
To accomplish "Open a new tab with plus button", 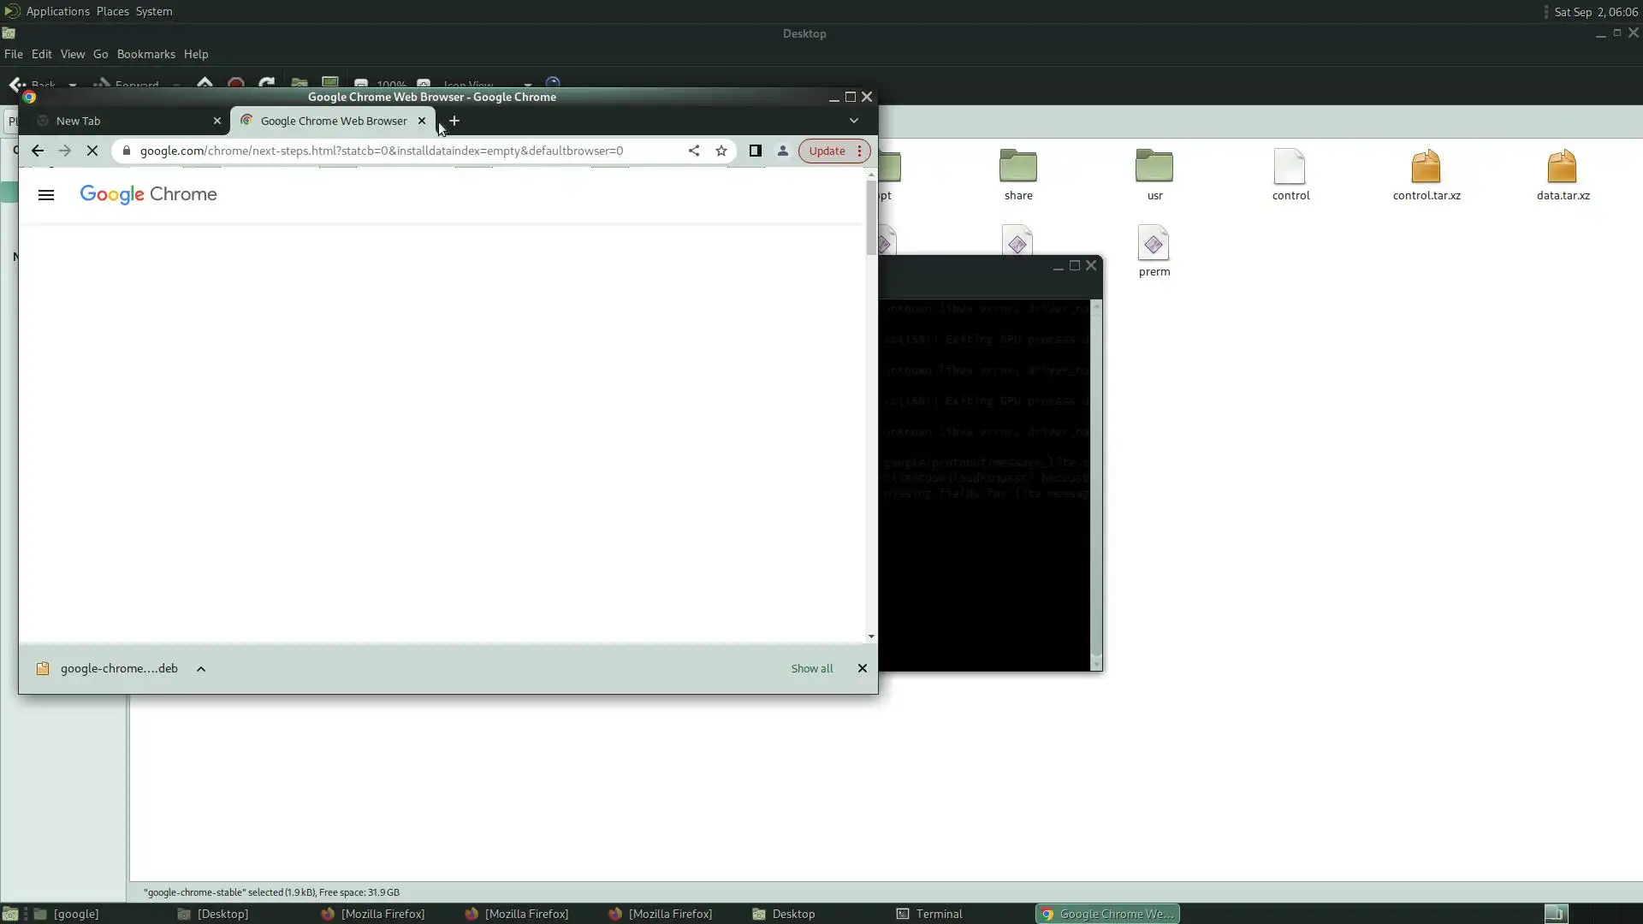I will pyautogui.click(x=454, y=121).
